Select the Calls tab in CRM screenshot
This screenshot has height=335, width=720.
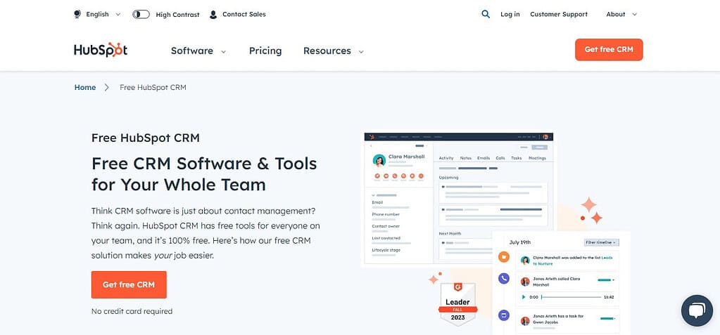tap(500, 158)
